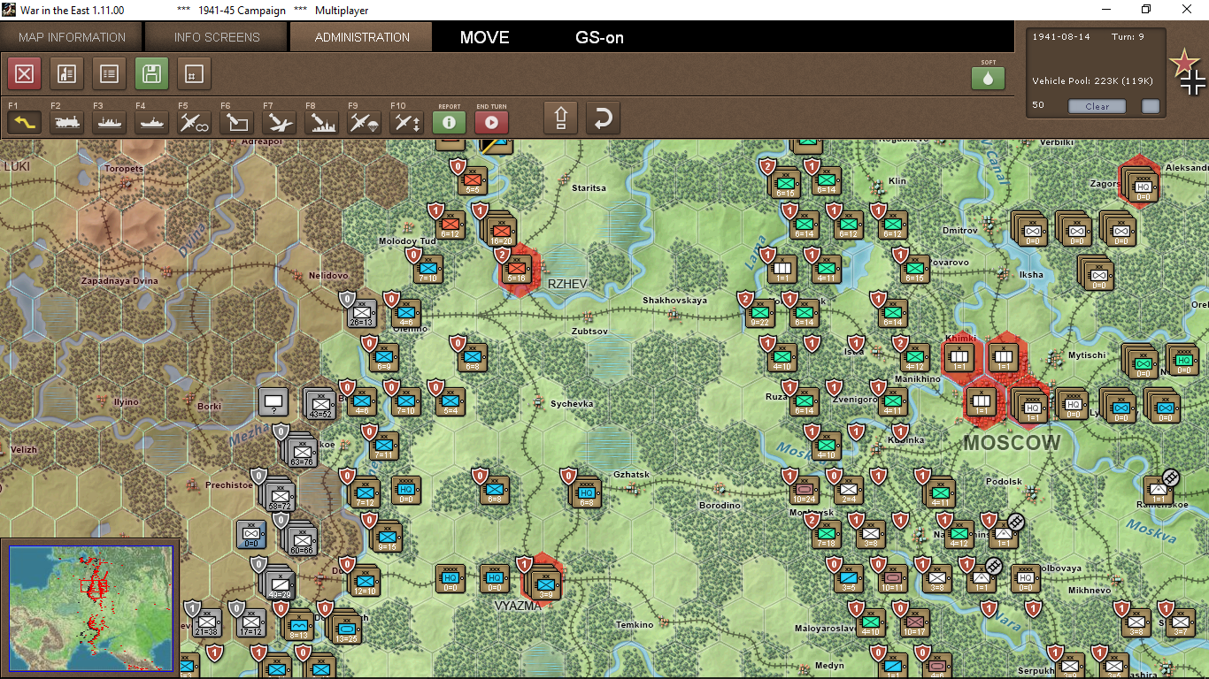The height and width of the screenshot is (679, 1209).
Task: Open the figure-and-list preferences icon
Action: click(x=66, y=73)
